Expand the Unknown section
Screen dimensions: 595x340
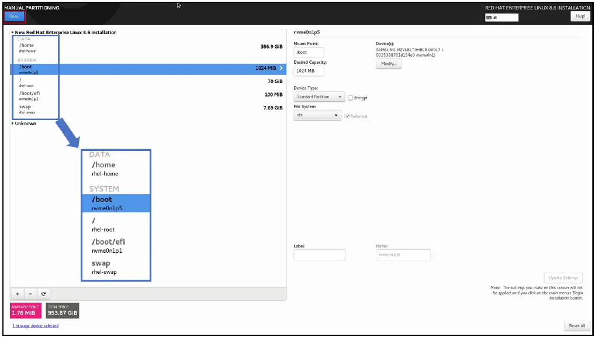tap(12, 123)
